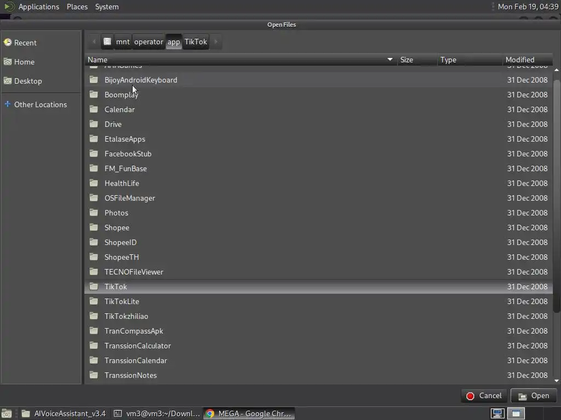This screenshot has height=420, width=561.
Task: Click the Calendar folder icon
Action: 94,109
